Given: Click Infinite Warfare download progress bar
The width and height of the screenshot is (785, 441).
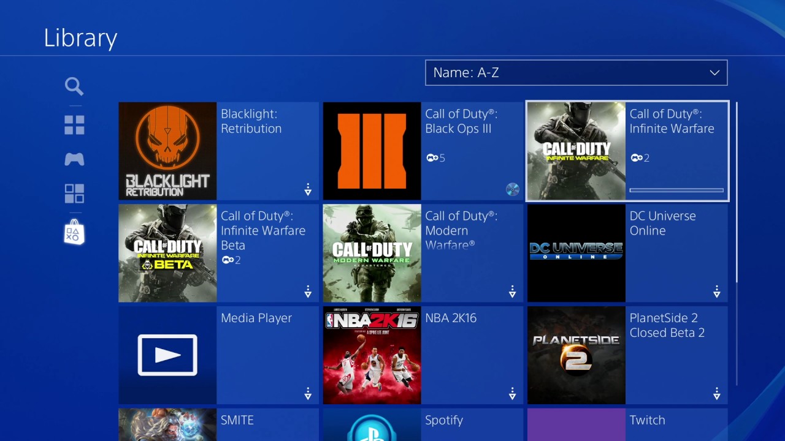Looking at the screenshot, I should point(676,190).
